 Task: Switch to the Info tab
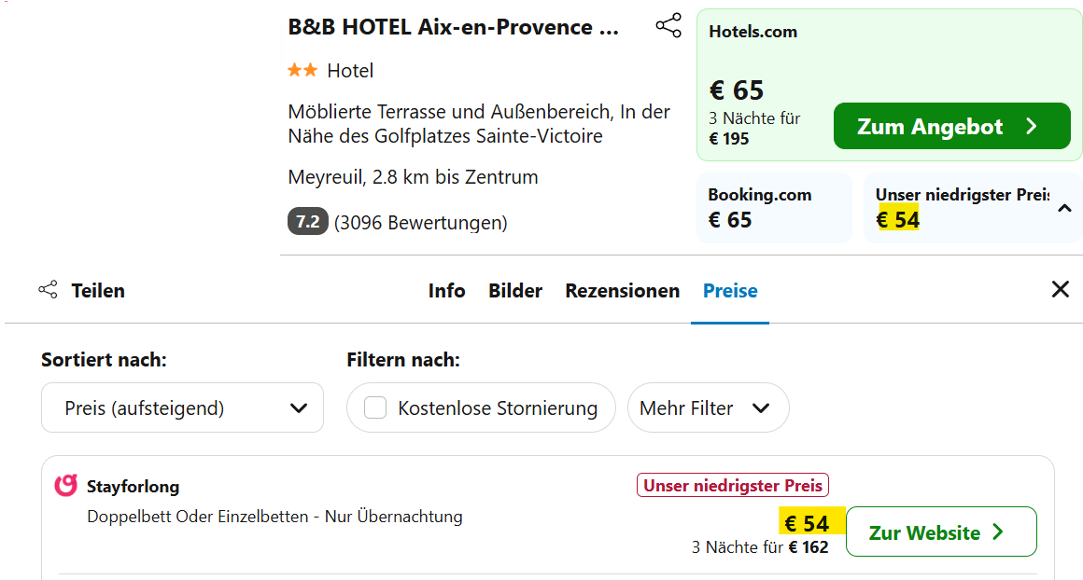pyautogui.click(x=446, y=291)
